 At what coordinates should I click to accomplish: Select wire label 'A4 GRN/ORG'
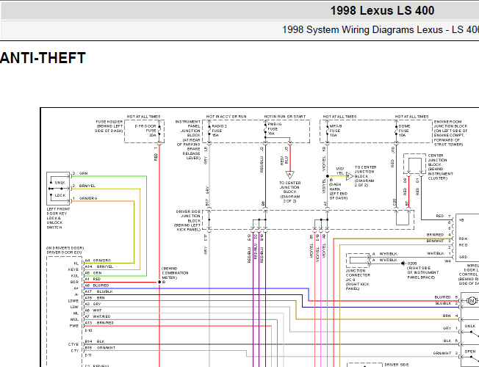pos(98,261)
